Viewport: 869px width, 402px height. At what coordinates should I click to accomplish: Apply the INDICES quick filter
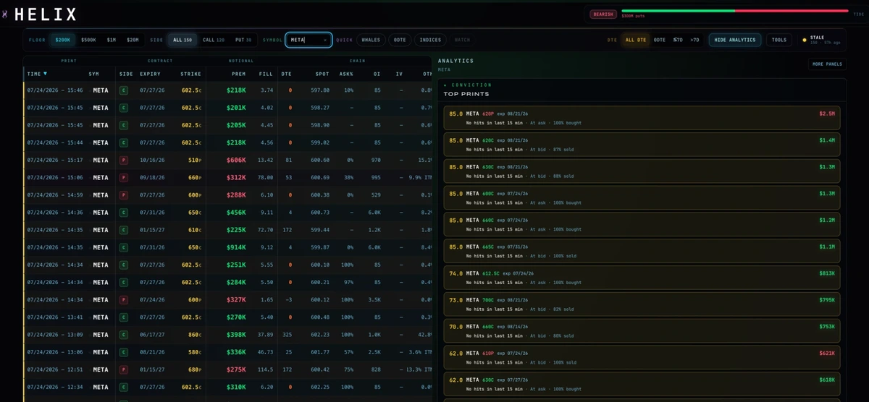(x=431, y=40)
